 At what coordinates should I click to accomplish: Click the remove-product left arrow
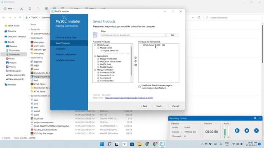136,61
